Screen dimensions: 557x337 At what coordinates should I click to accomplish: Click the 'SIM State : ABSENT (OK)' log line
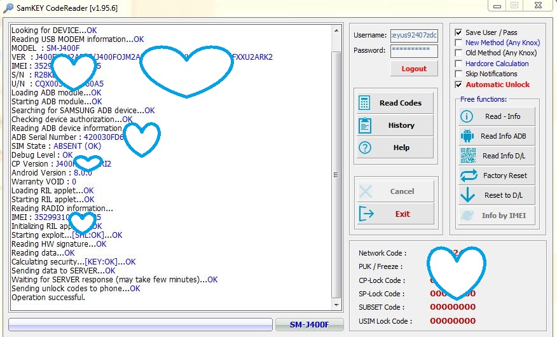(x=56, y=146)
